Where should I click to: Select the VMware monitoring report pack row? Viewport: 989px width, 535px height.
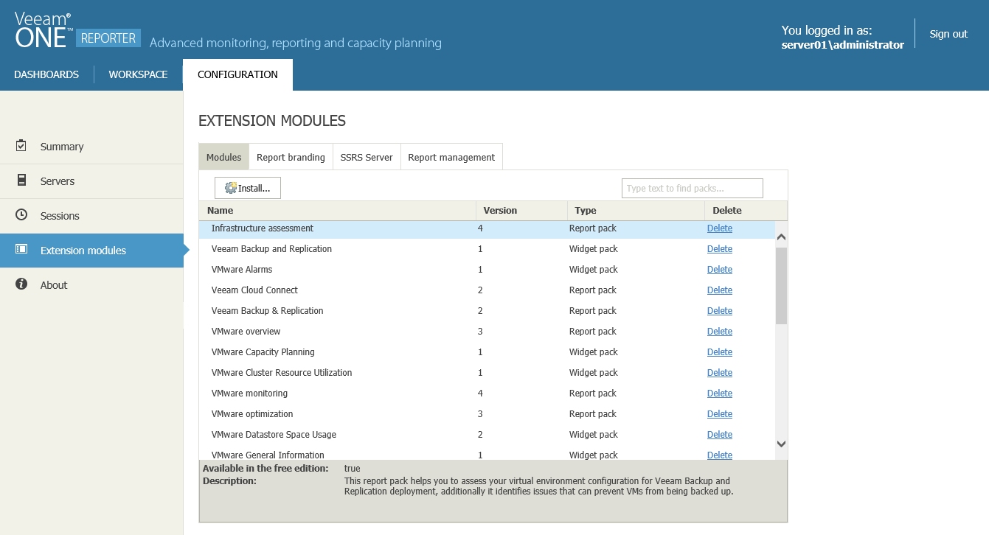pos(249,394)
